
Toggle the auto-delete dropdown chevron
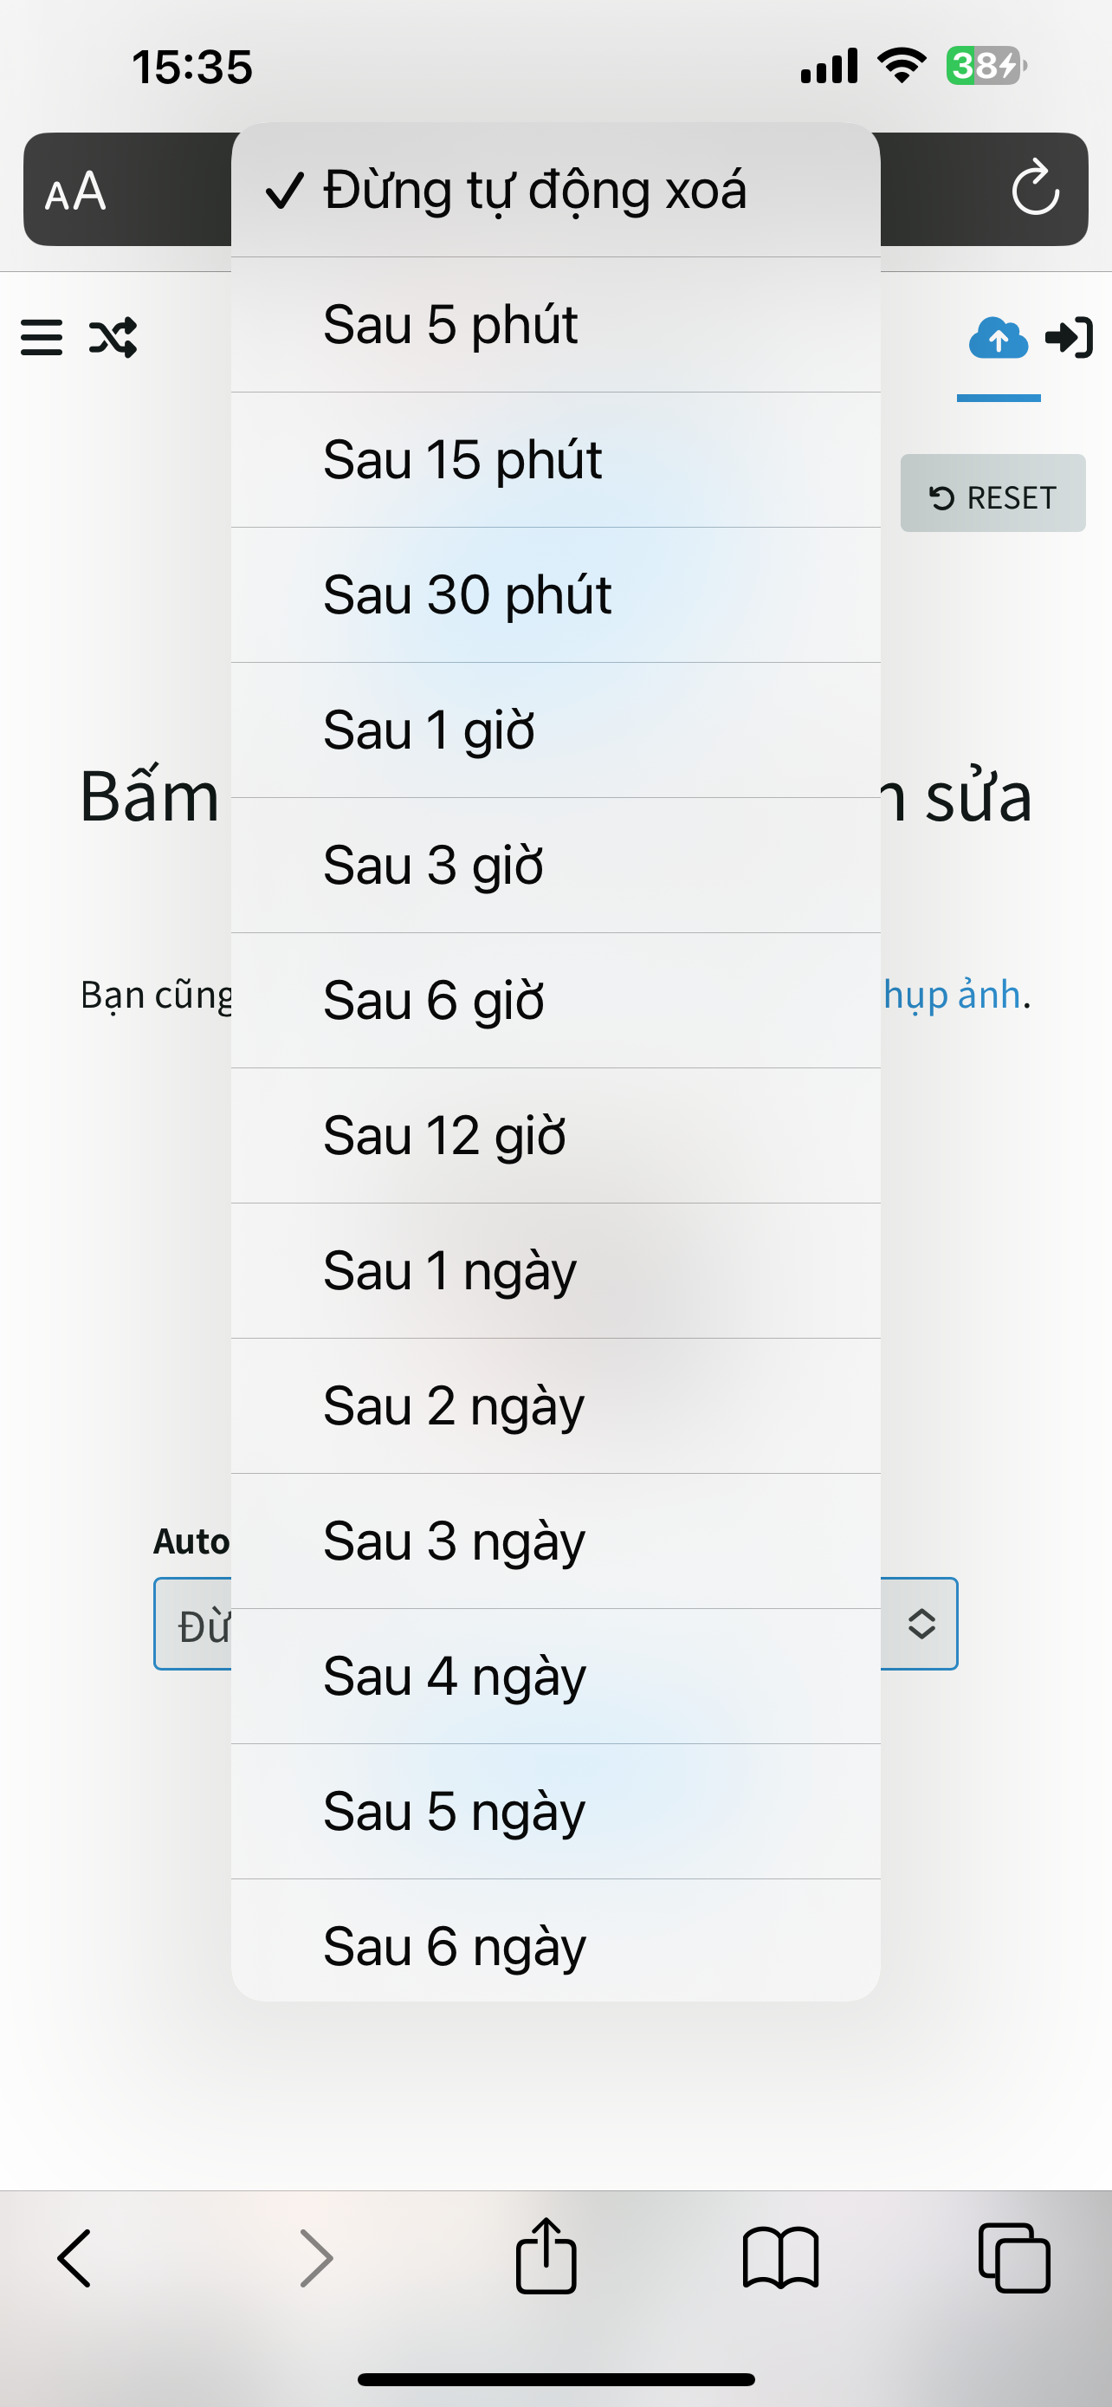pyautogui.click(x=921, y=1624)
